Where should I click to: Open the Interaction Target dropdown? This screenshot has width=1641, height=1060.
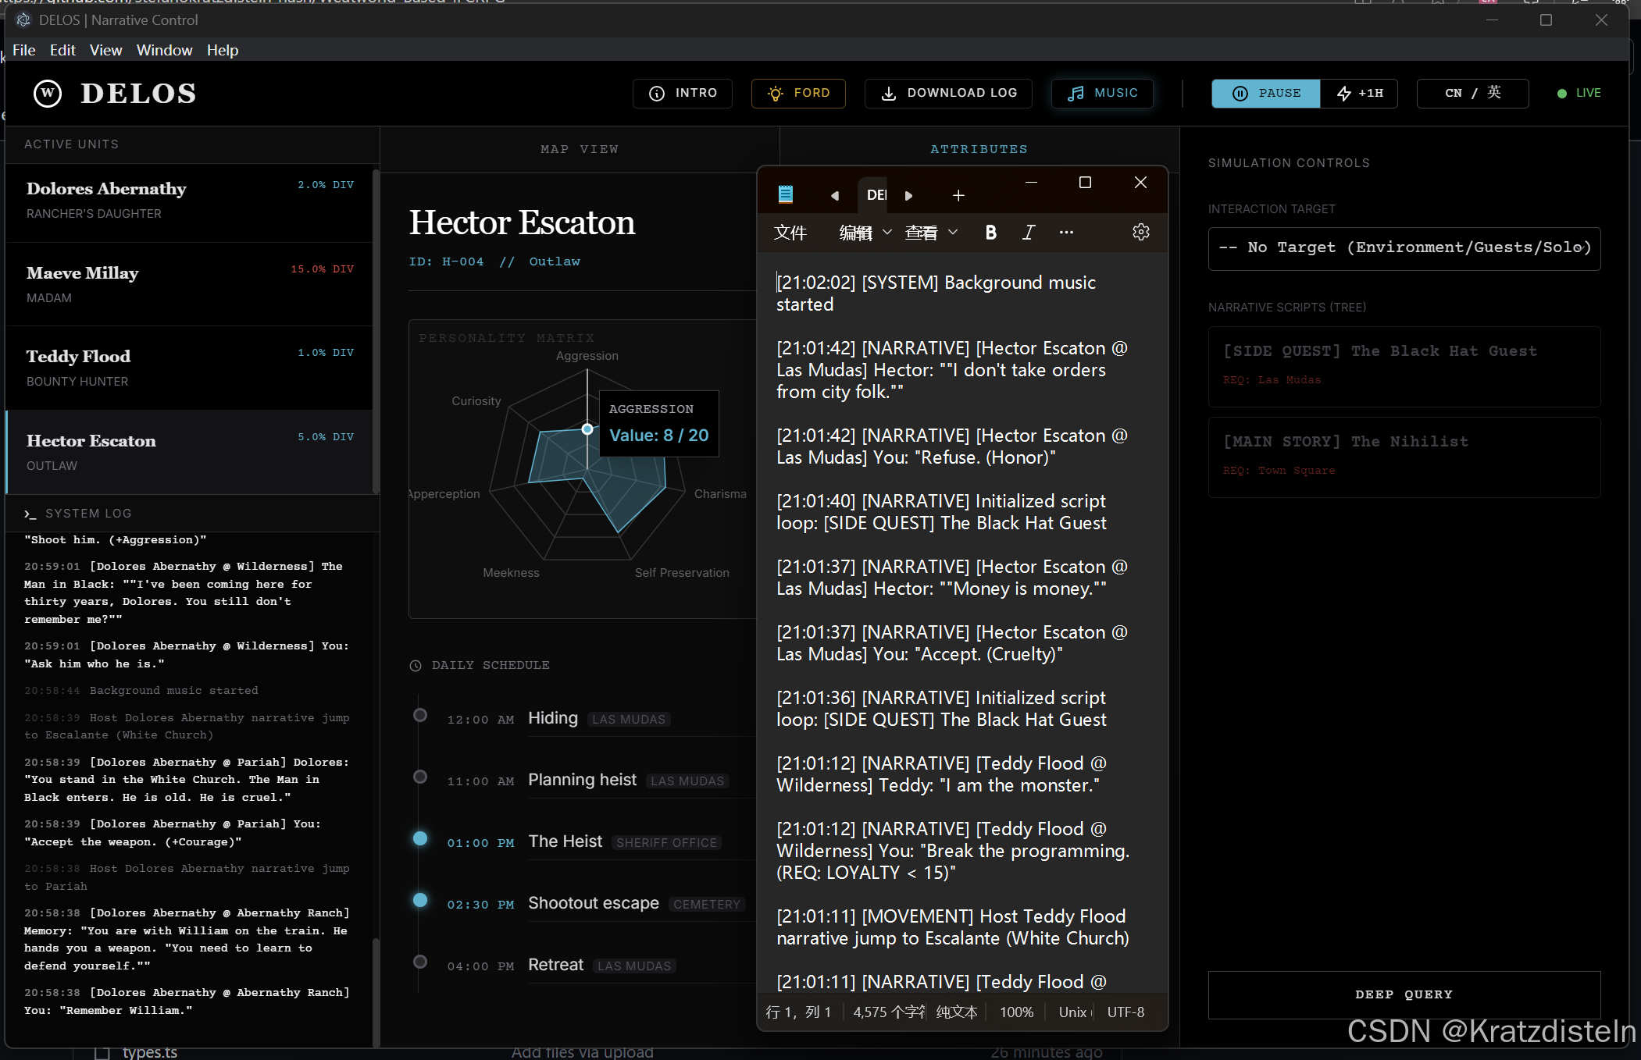(1404, 248)
